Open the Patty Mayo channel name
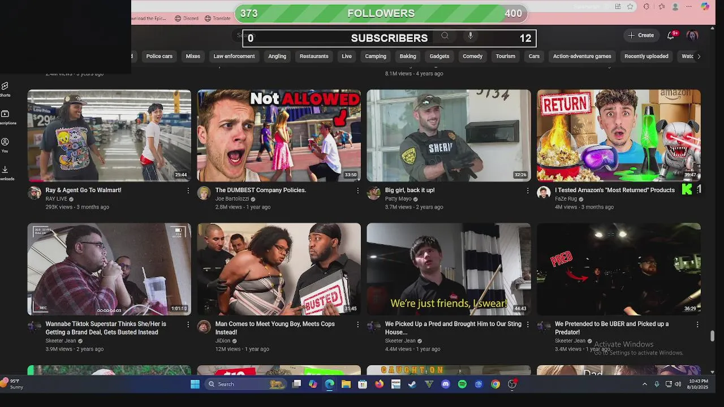Image resolution: width=724 pixels, height=407 pixels. click(x=398, y=199)
